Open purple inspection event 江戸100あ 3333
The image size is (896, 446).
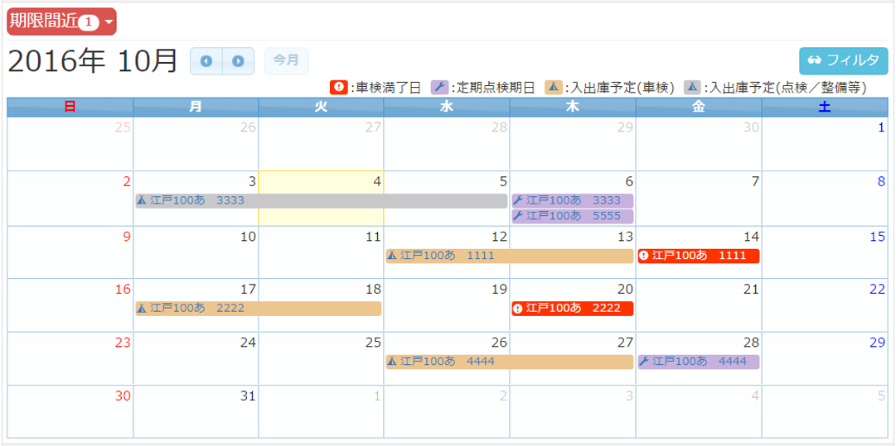tap(572, 201)
